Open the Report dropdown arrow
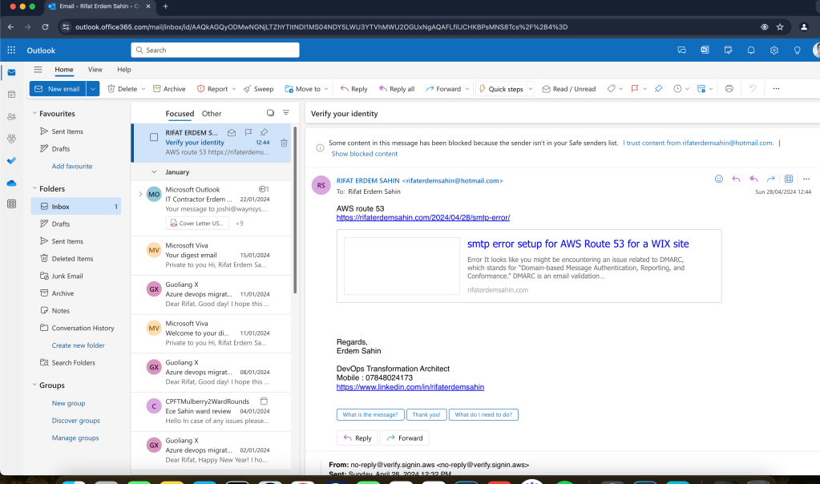Screen dimensions: 820x484 [234, 89]
